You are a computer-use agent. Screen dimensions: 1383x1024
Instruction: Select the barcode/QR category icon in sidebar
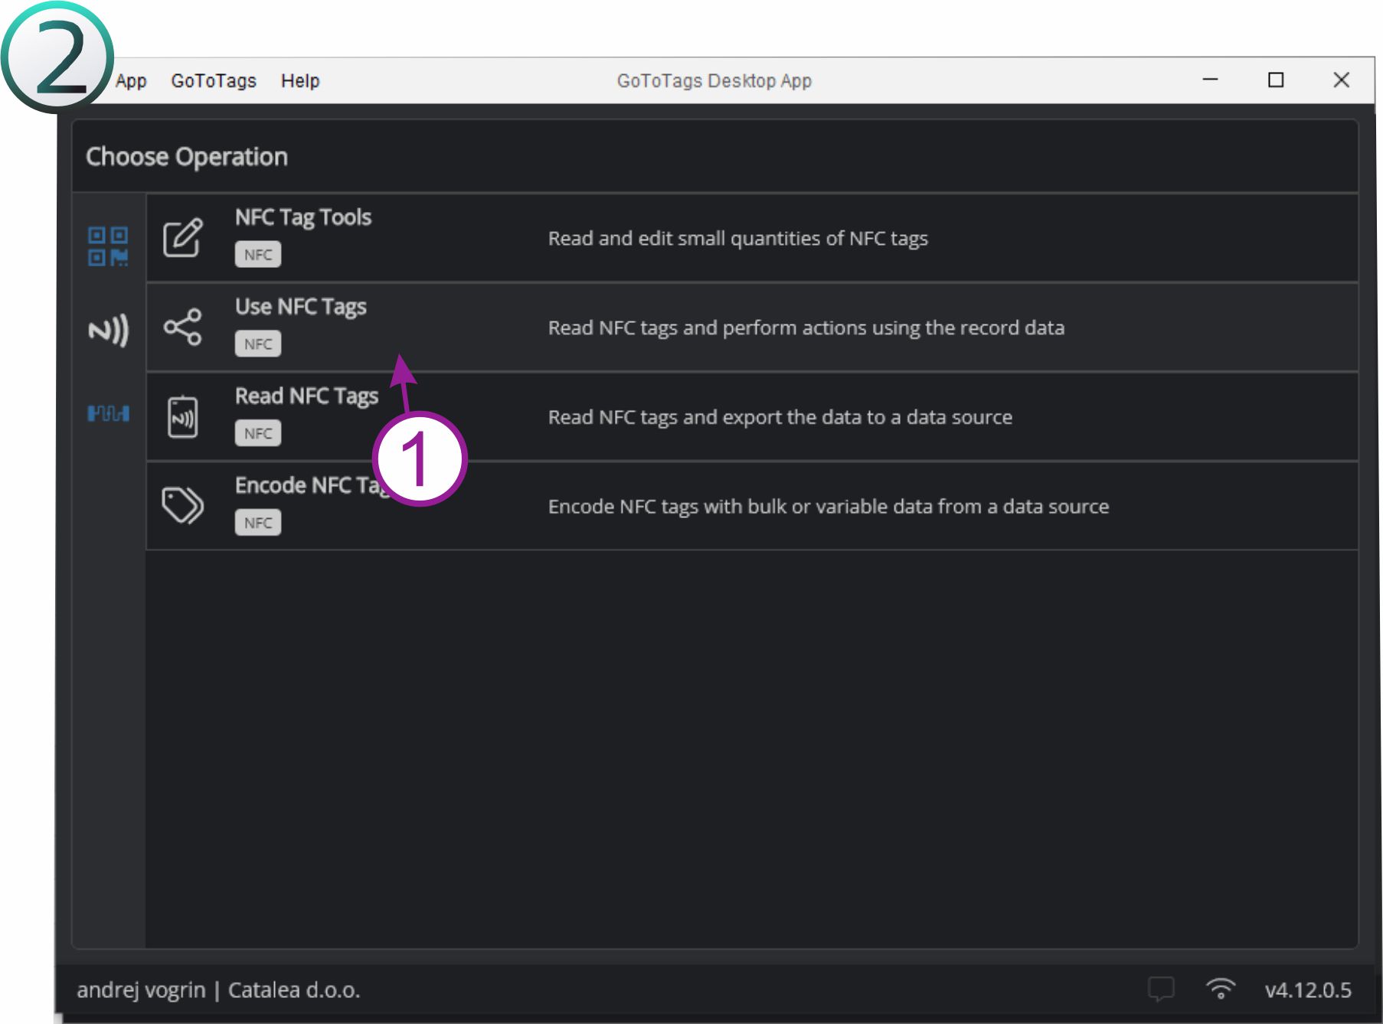[x=108, y=246]
